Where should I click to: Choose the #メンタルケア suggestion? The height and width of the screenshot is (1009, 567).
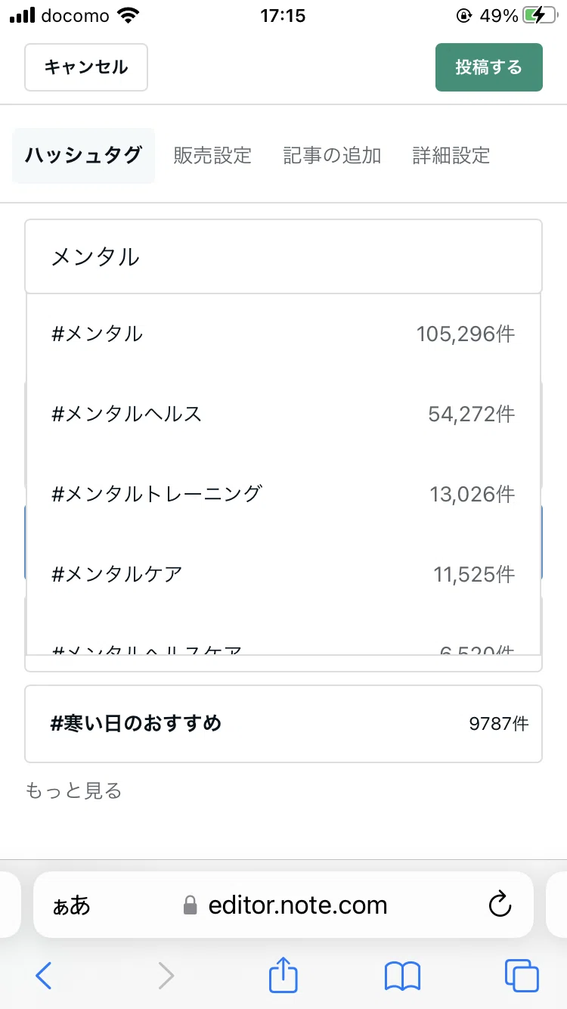coord(283,574)
